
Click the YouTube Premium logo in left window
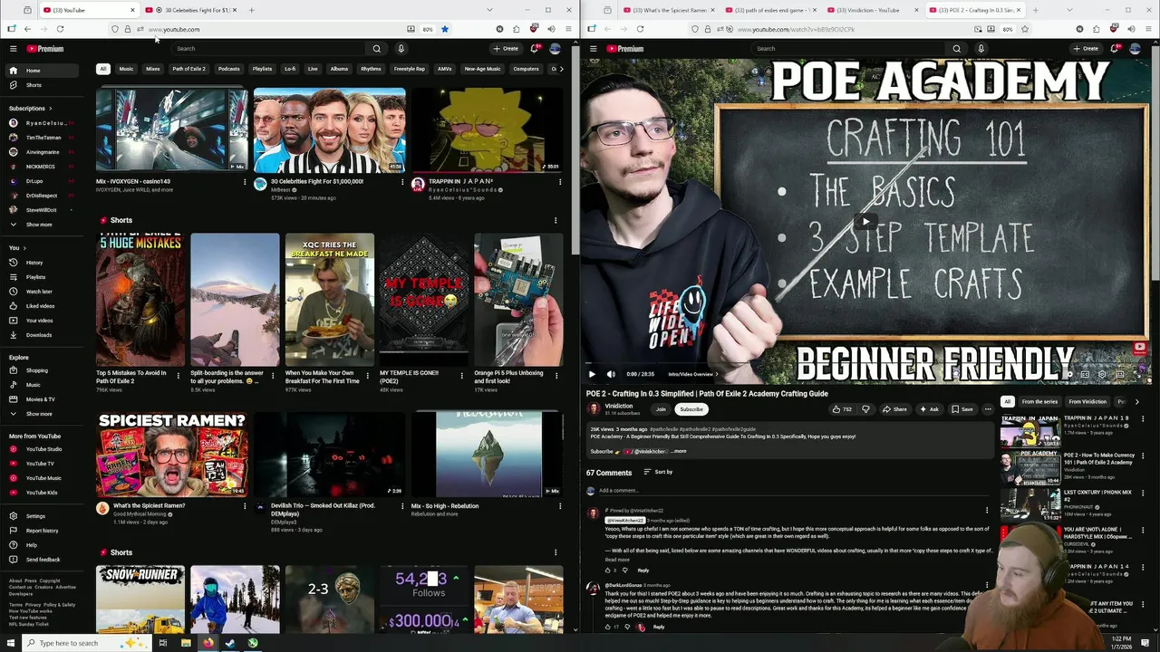(44, 49)
